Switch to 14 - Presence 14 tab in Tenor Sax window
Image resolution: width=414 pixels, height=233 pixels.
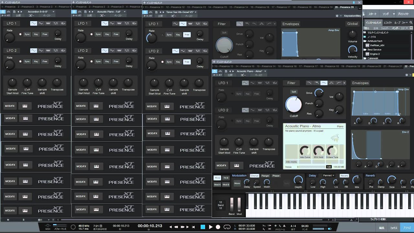point(218,7)
